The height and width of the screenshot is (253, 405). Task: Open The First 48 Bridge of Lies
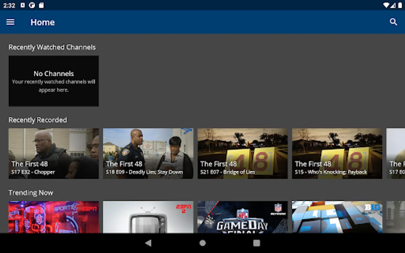[x=243, y=153]
